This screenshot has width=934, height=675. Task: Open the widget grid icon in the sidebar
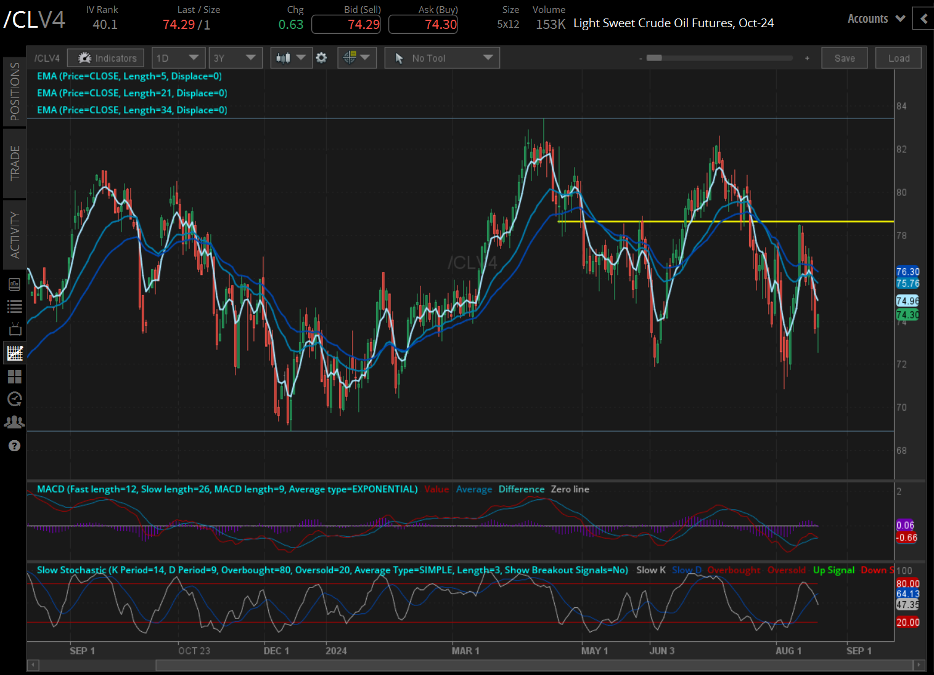click(15, 377)
